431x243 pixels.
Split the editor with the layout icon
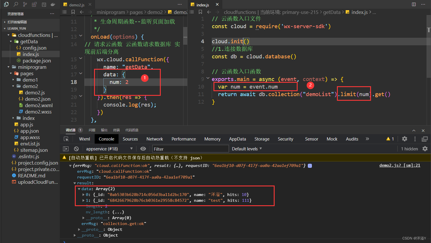[x=414, y=4]
